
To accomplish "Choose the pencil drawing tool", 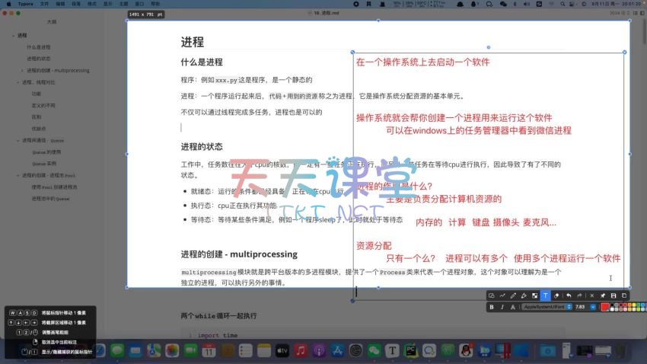I will (513, 295).
